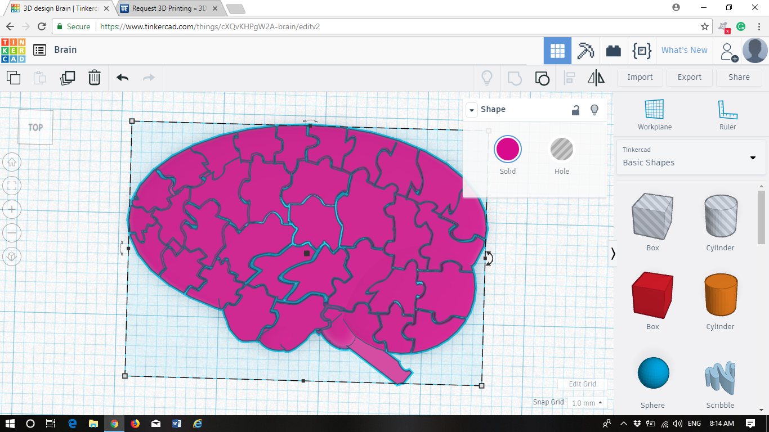Open the Shape Generators code icon
Screen dimensions: 769x432
pos(642,51)
